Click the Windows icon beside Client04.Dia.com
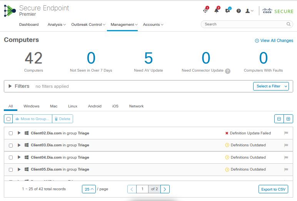 pos(27,157)
